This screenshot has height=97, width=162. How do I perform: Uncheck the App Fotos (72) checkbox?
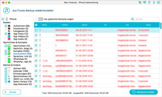click(x=6, y=34)
